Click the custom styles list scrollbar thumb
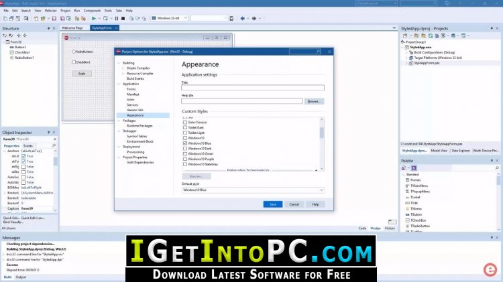 (322, 133)
